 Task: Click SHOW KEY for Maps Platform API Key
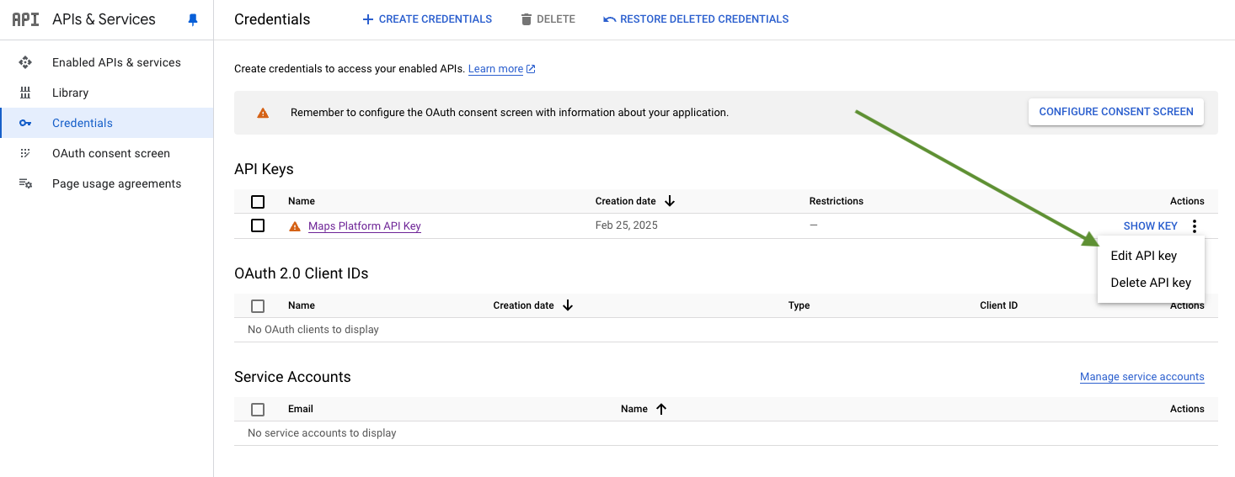point(1151,226)
